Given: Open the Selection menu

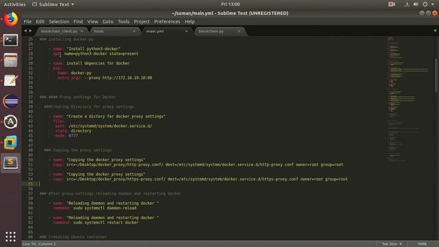Looking at the screenshot, I should 59,21.
